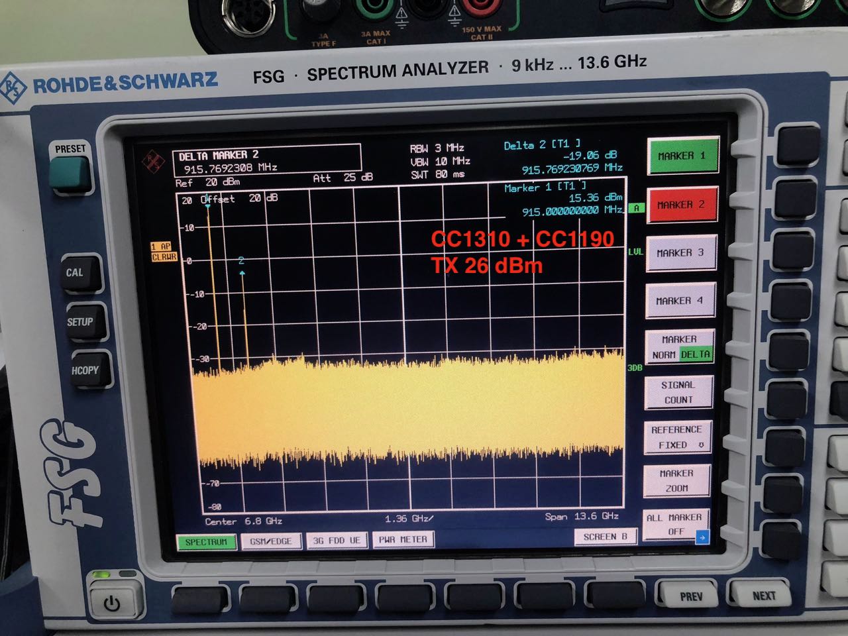848x636 pixels.
Task: Click the -19.06 dB delta value
Action: click(590, 156)
